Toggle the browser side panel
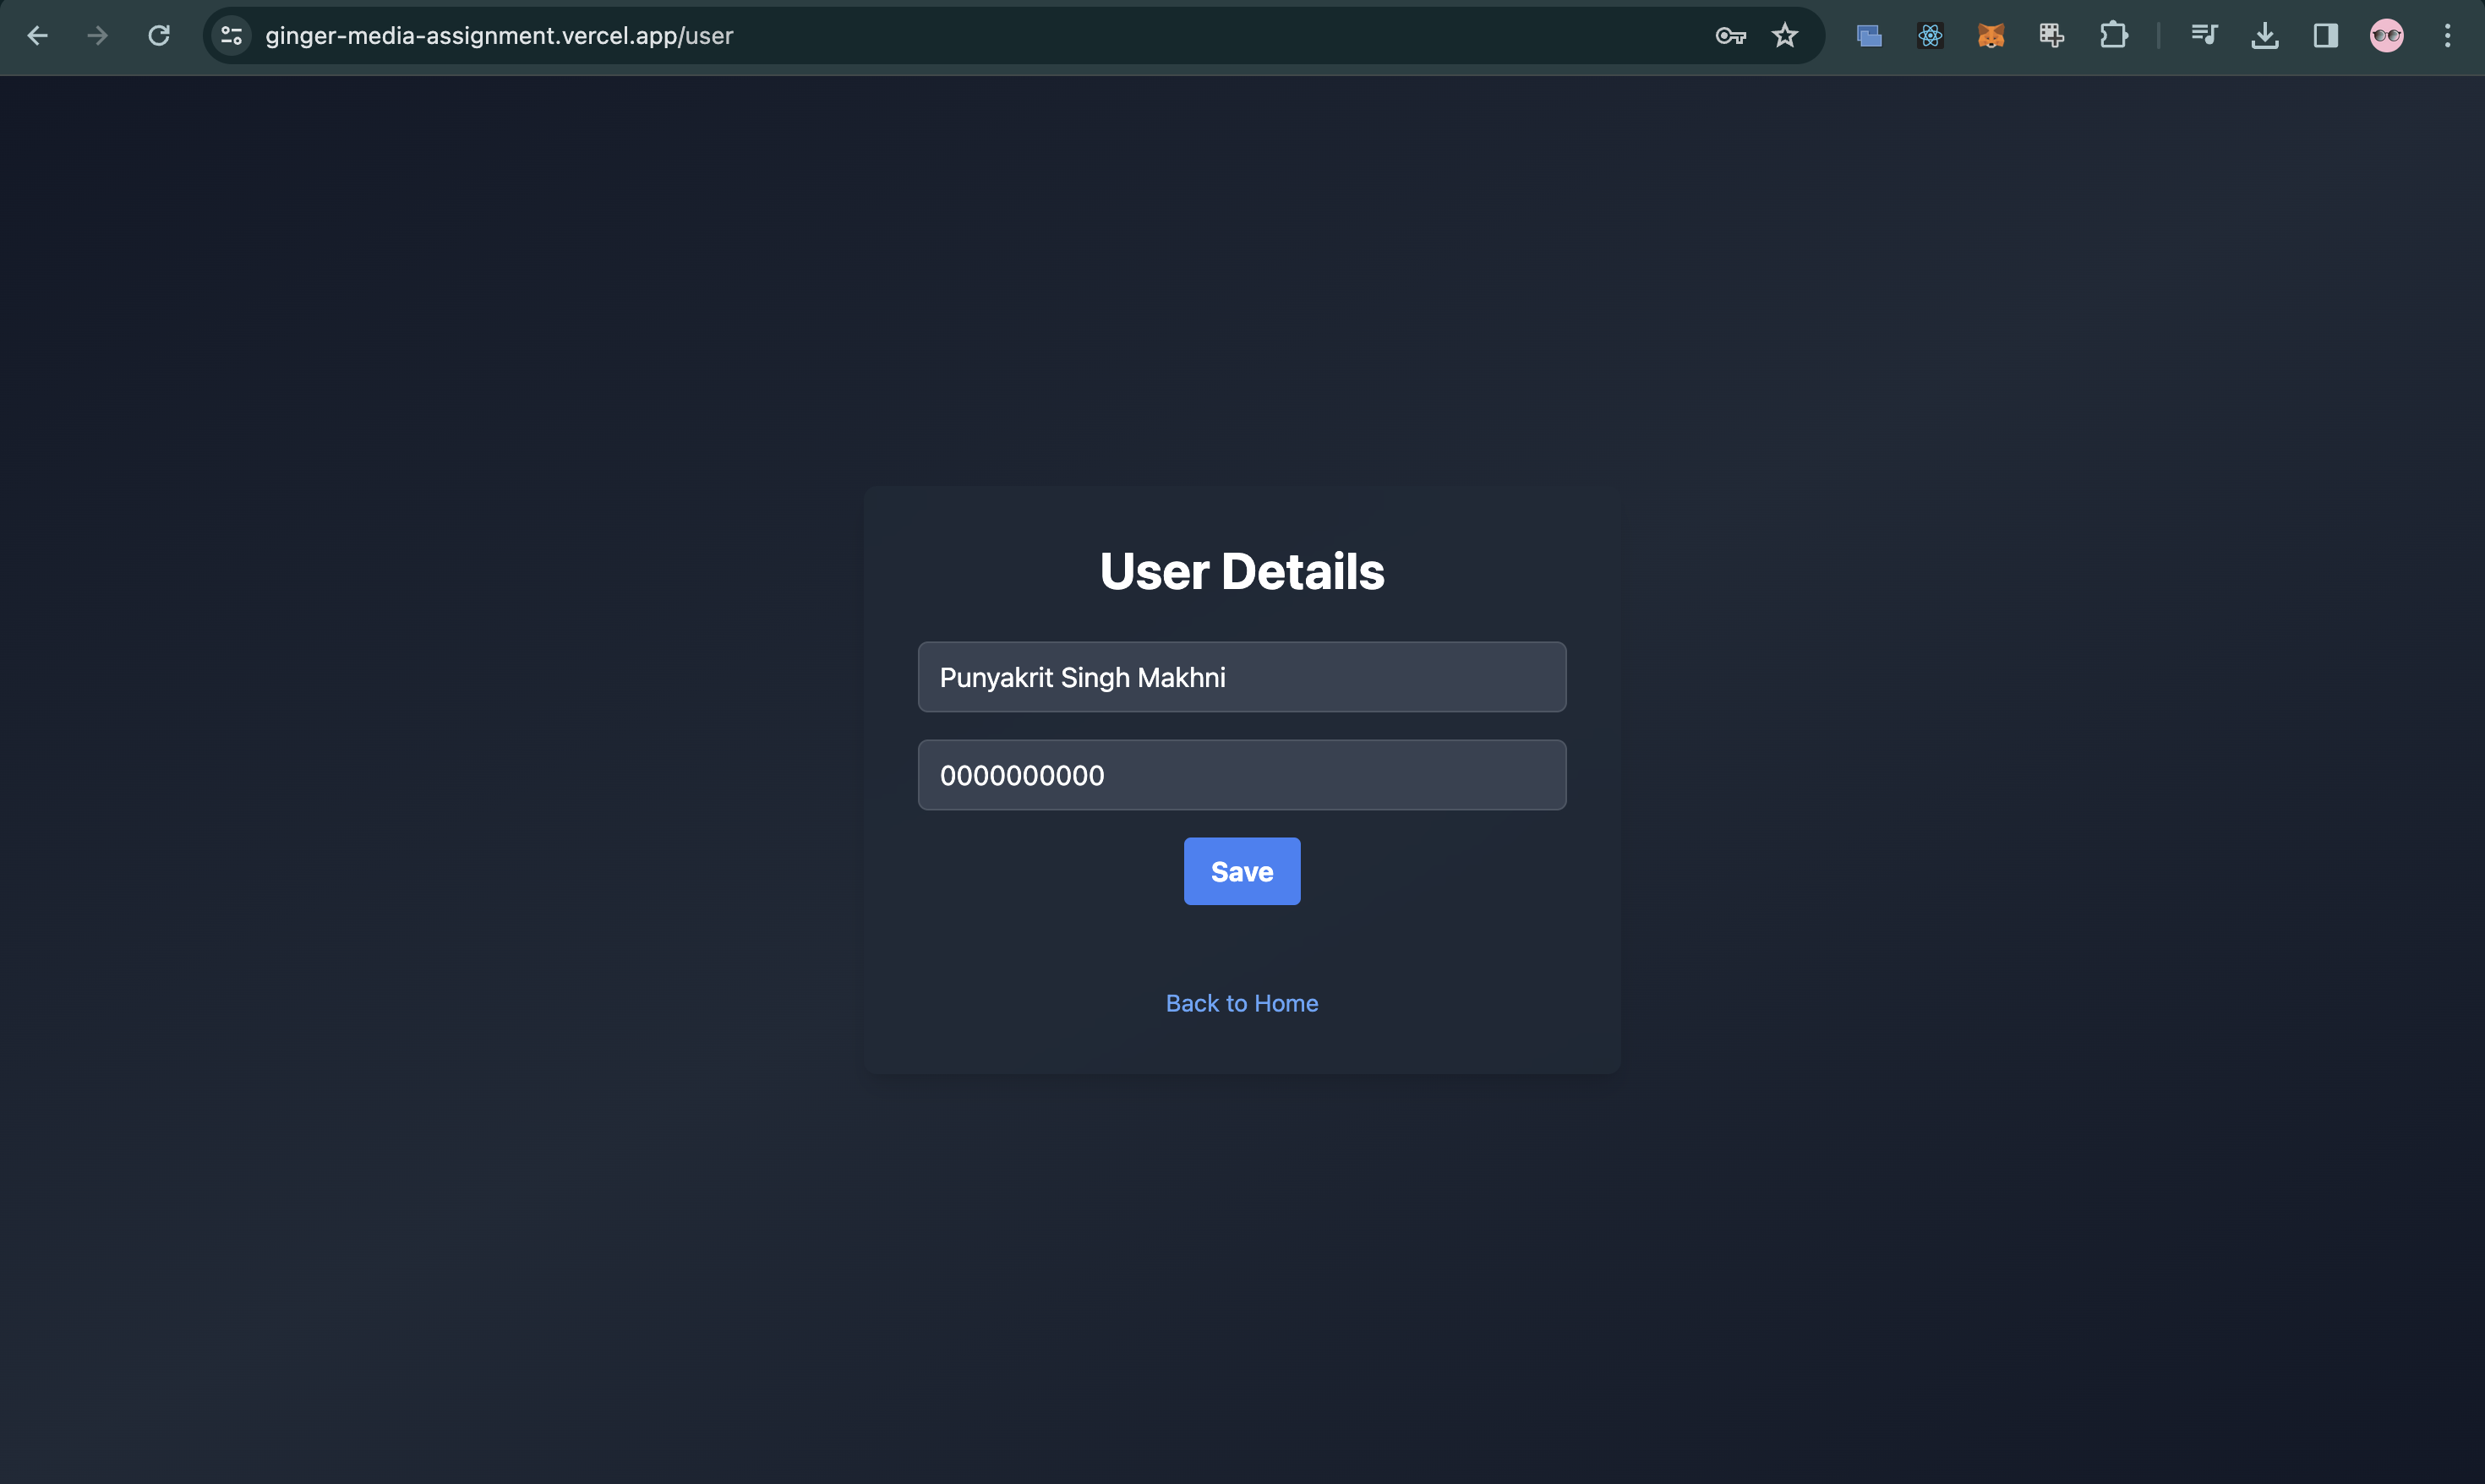 [2326, 36]
